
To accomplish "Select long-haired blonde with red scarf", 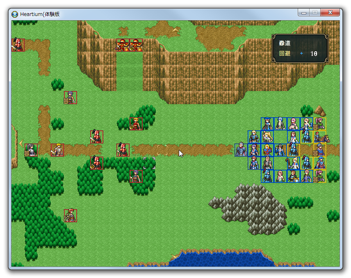I will [267, 150].
